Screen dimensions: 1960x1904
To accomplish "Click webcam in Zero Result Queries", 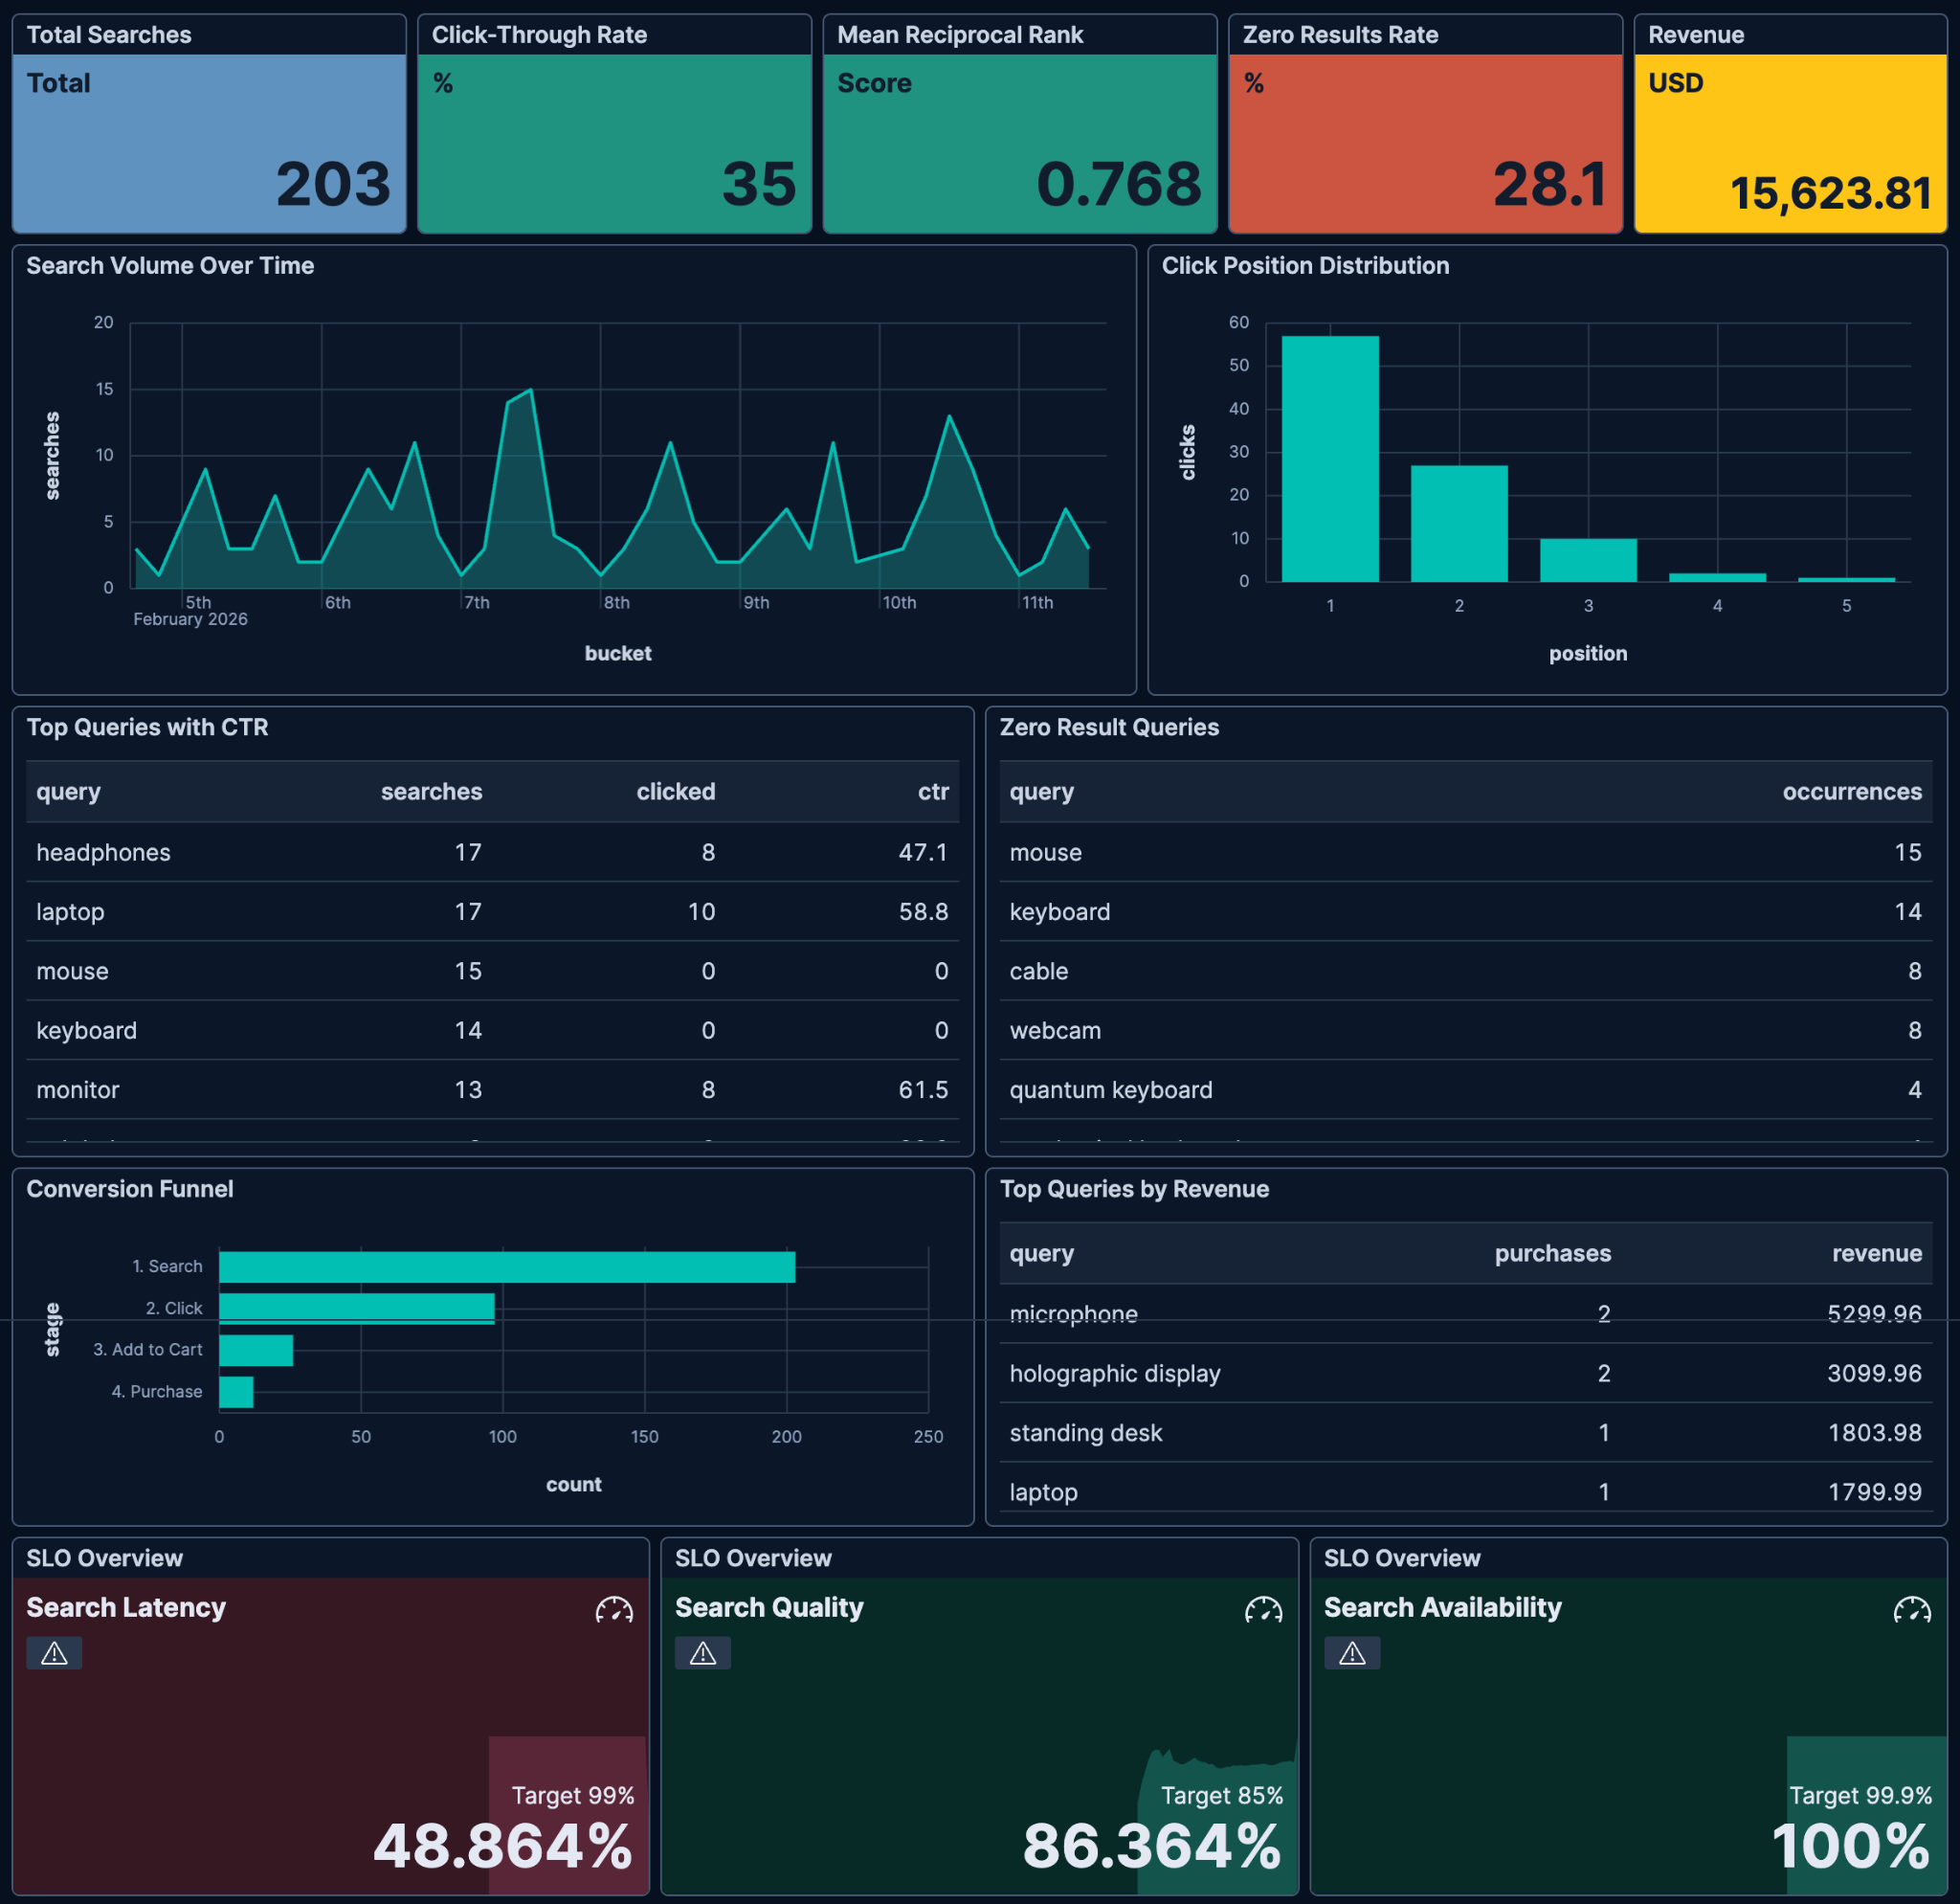I will pyautogui.click(x=1055, y=1030).
